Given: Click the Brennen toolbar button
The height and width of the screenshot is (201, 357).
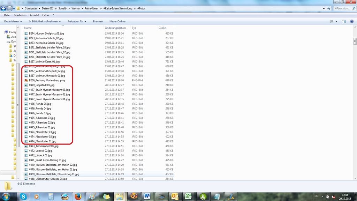Looking at the screenshot, I should click(x=98, y=21).
